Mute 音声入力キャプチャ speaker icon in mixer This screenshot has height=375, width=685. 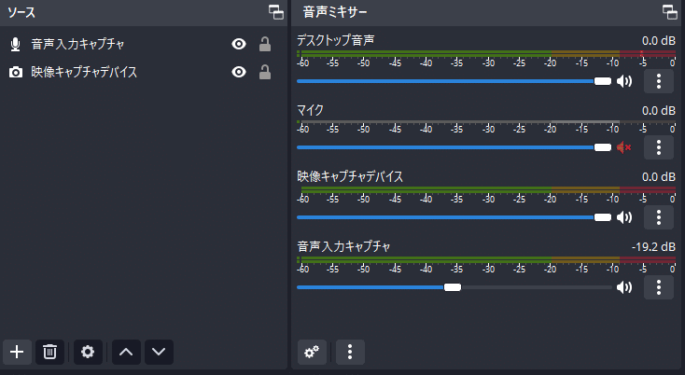click(624, 287)
